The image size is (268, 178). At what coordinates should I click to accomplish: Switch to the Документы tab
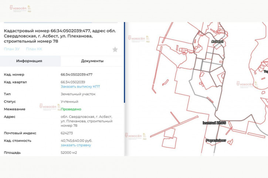92,61
